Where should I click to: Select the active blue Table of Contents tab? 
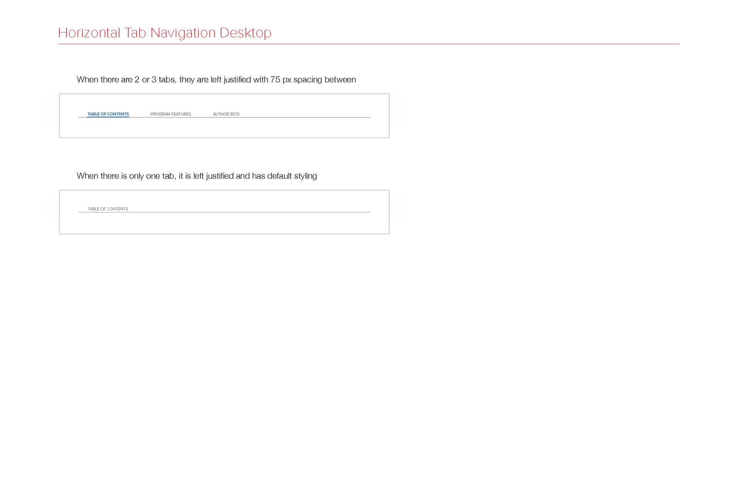(108, 114)
